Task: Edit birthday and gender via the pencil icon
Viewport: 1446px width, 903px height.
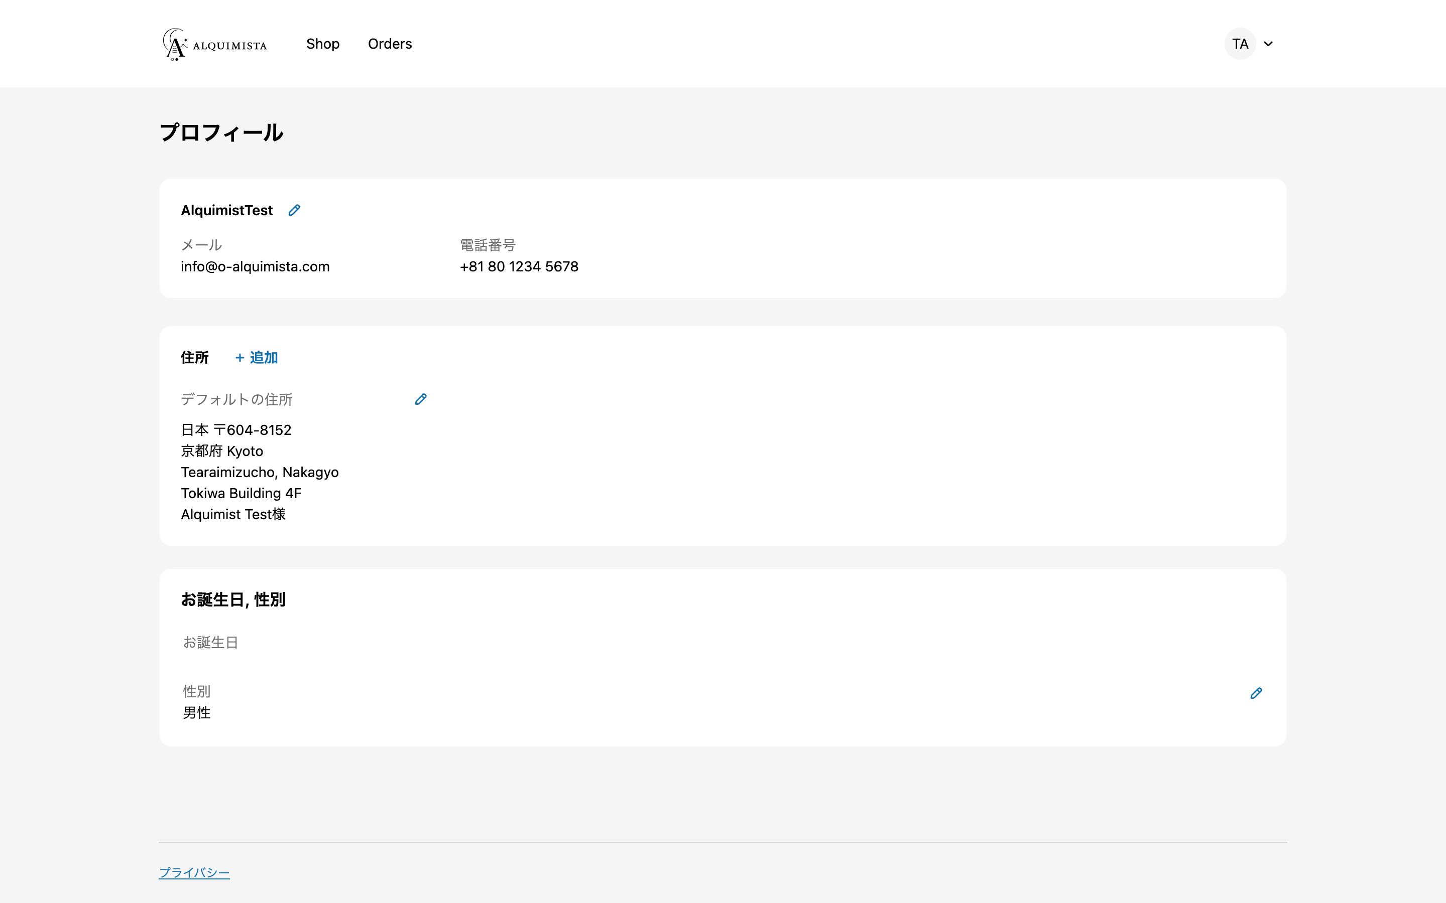Action: (x=1256, y=693)
